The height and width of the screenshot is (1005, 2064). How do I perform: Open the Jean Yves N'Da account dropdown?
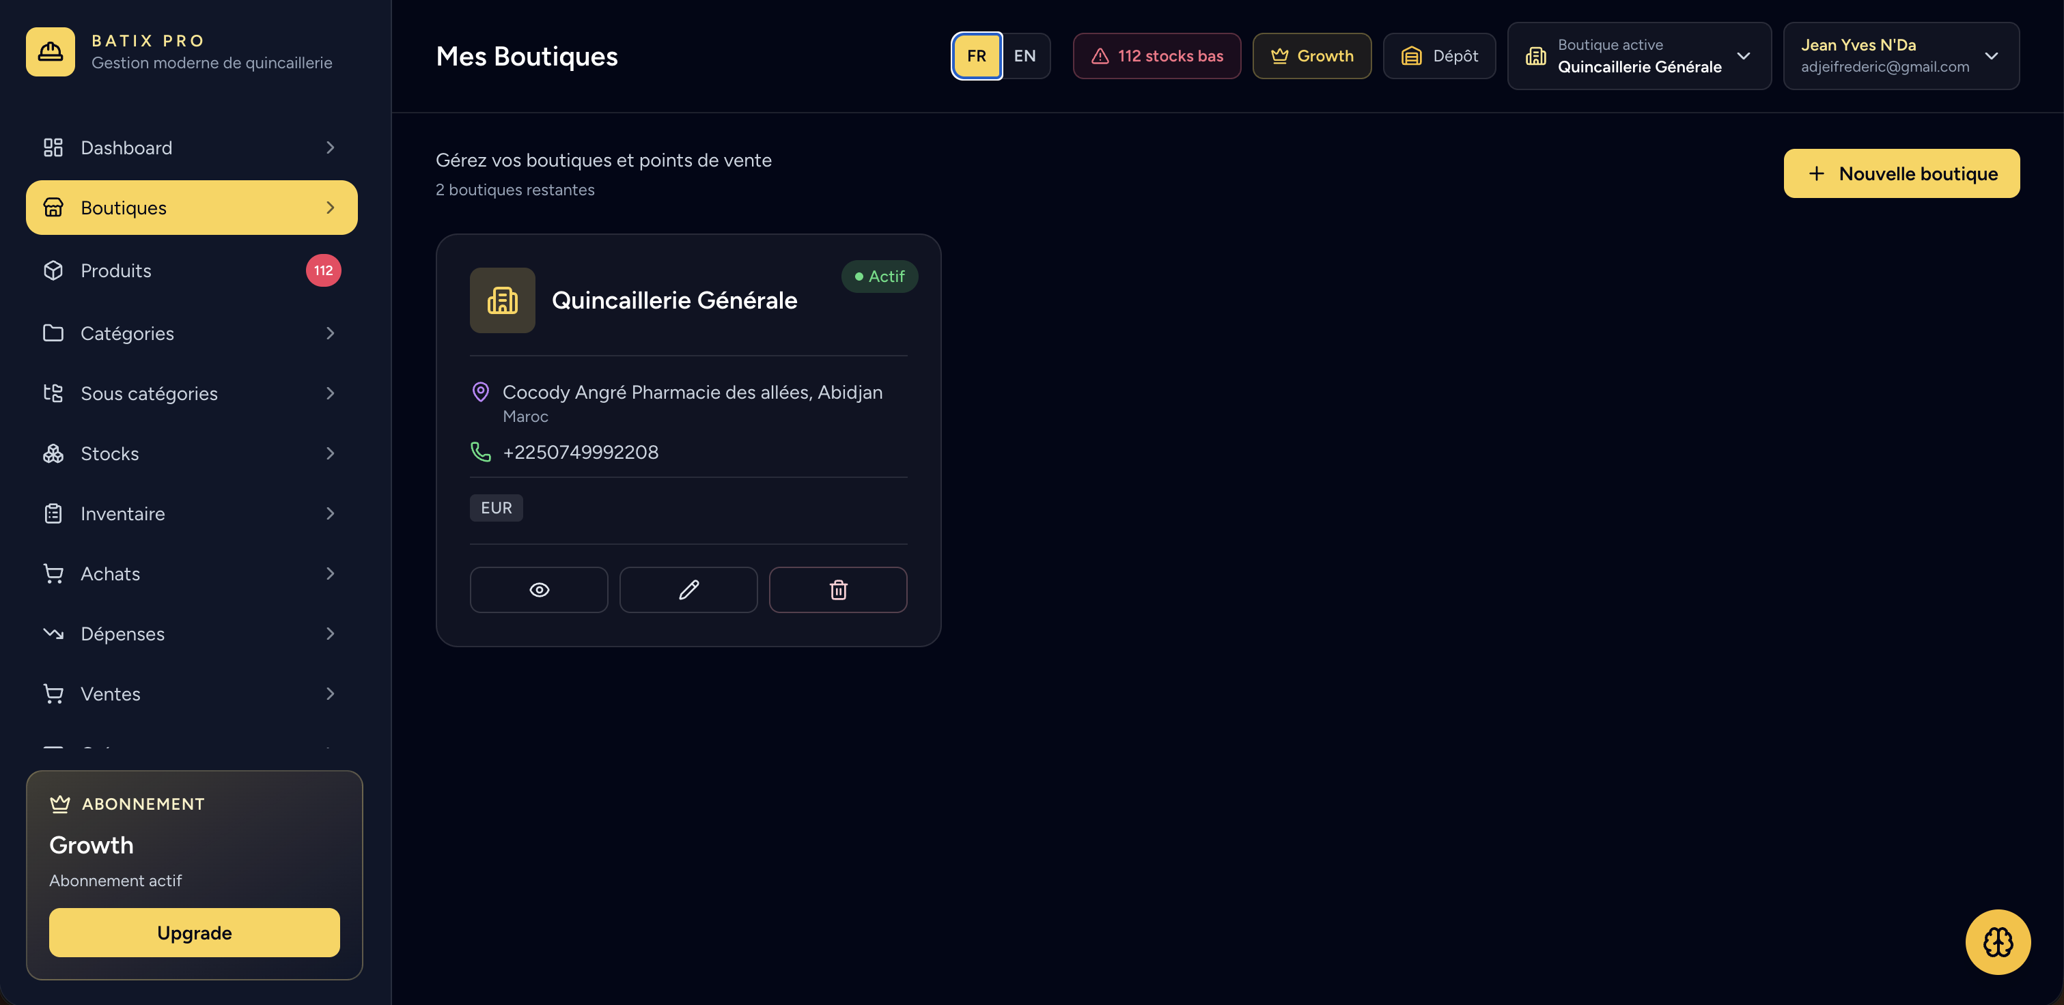[x=1901, y=56]
